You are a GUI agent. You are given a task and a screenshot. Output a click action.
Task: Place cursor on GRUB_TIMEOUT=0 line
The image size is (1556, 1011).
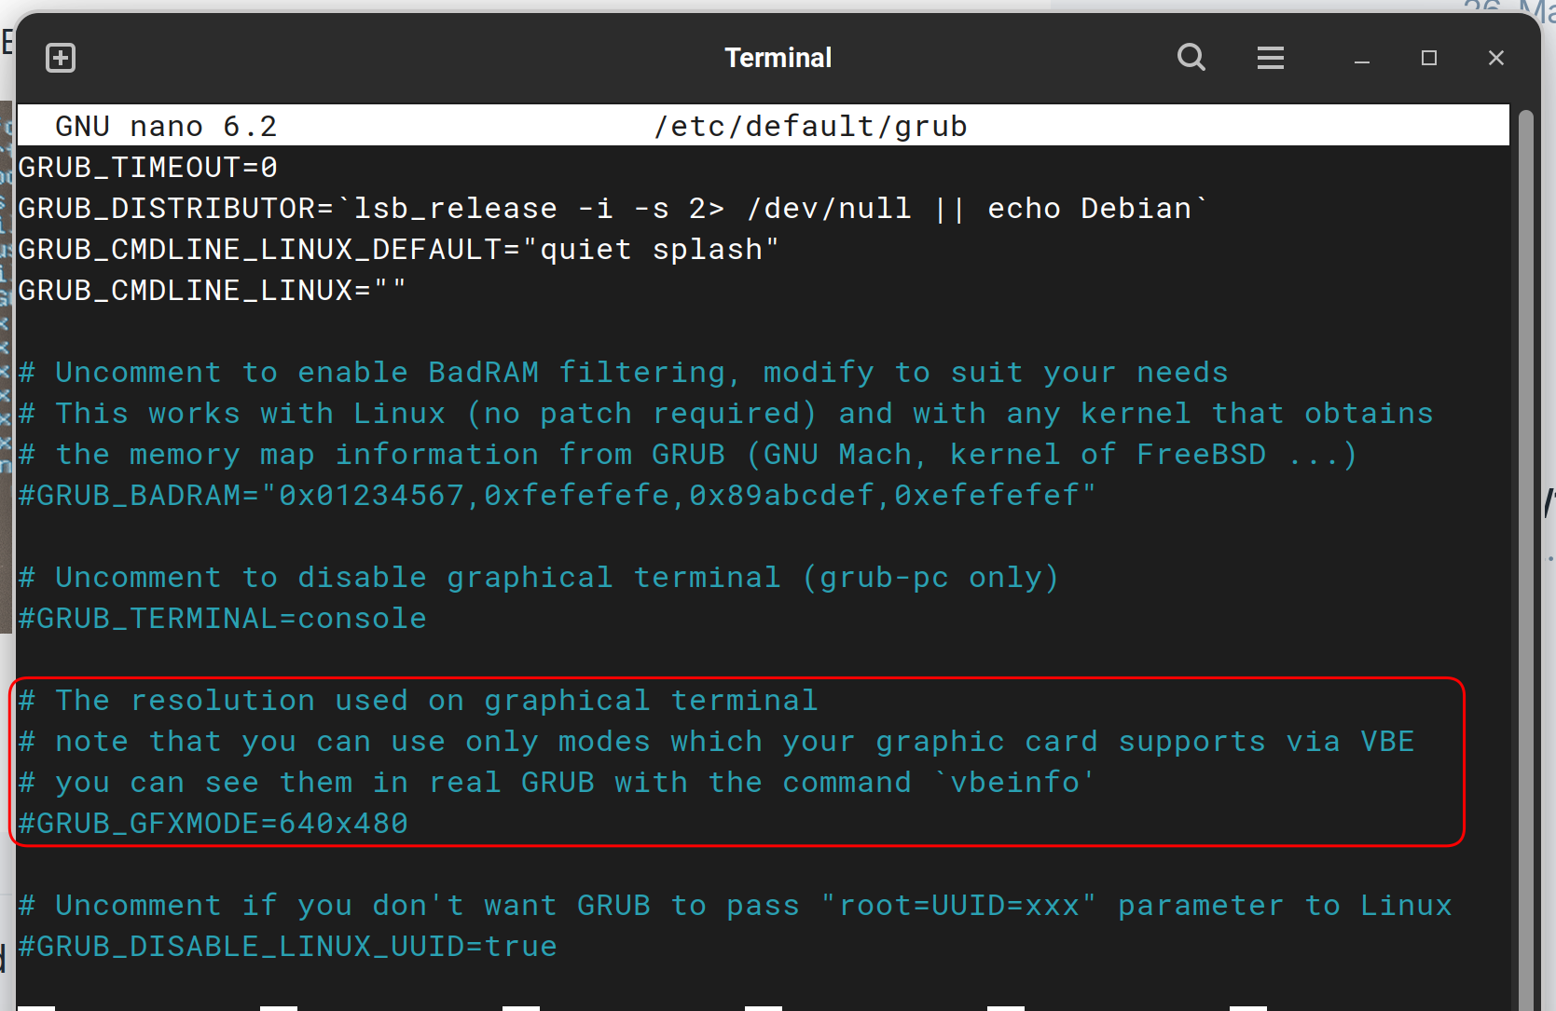point(147,168)
